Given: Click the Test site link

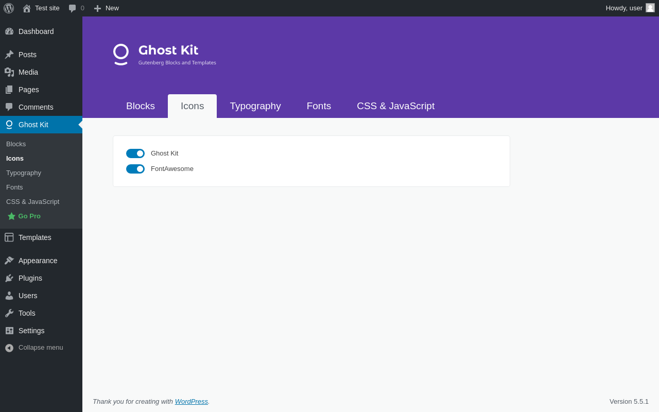Looking at the screenshot, I should click(x=47, y=8).
